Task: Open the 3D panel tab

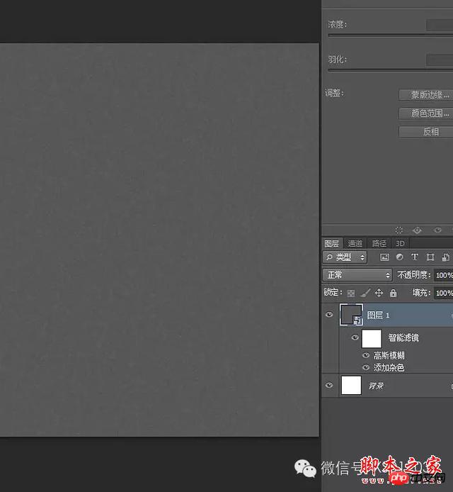Action: 400,243
